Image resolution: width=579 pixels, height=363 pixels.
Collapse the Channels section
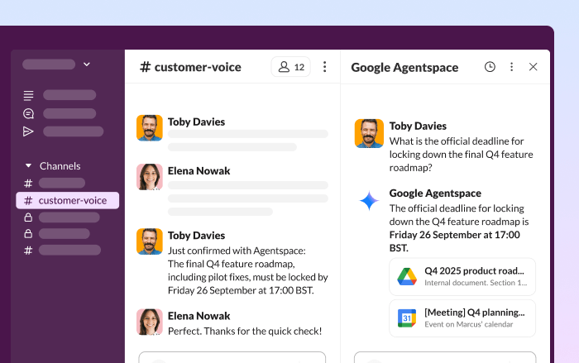click(29, 165)
